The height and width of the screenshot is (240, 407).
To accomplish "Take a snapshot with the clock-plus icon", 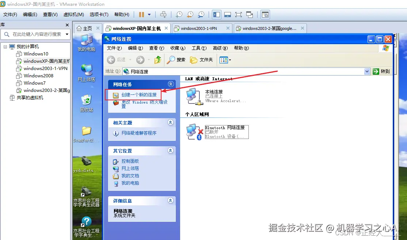I will point(179,15).
